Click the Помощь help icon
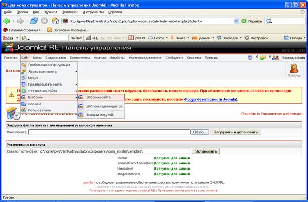 (294, 71)
